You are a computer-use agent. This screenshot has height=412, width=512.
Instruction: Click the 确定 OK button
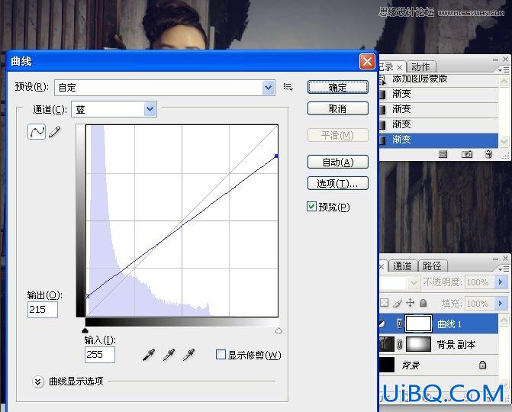pos(337,87)
